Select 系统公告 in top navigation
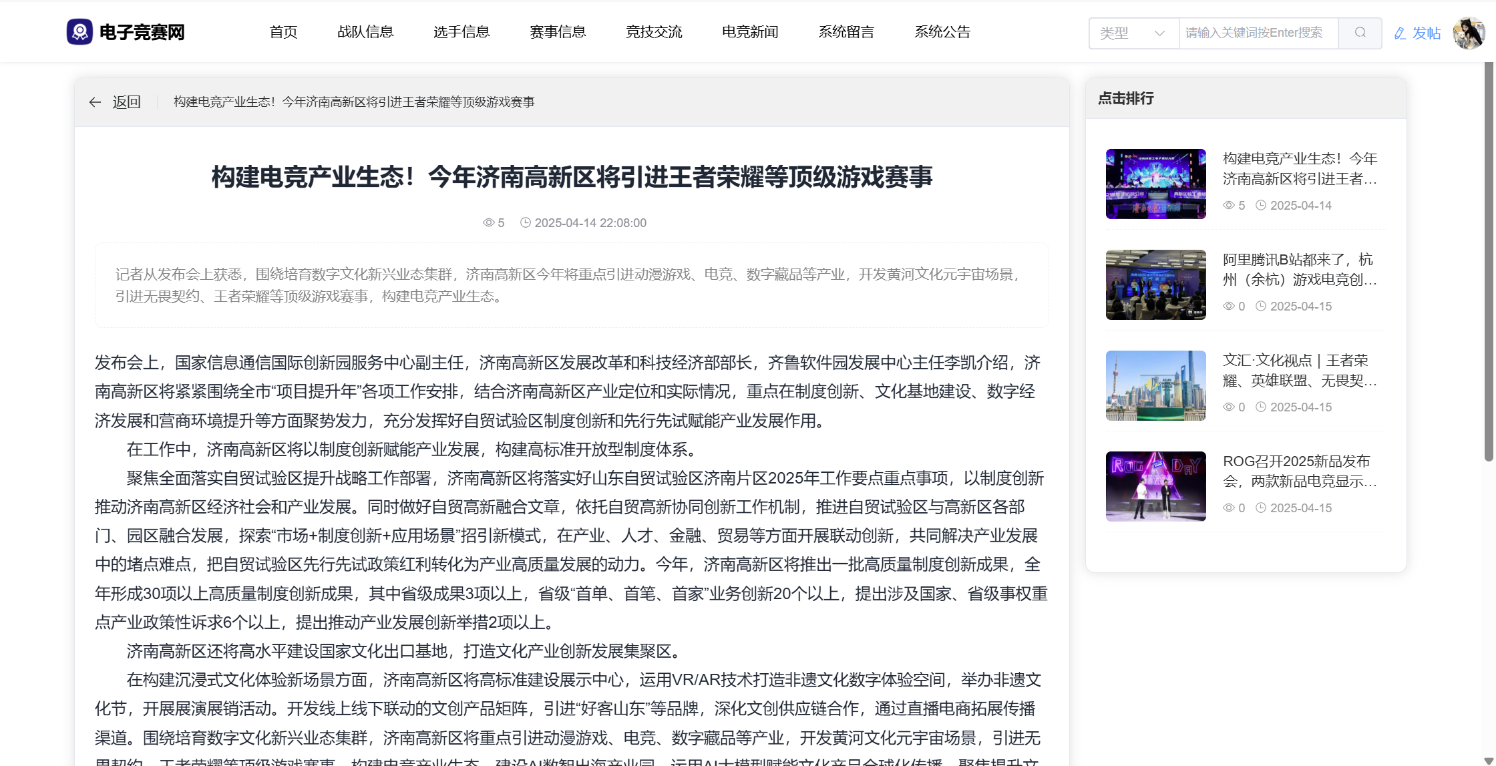This screenshot has width=1496, height=766. pos(942,32)
